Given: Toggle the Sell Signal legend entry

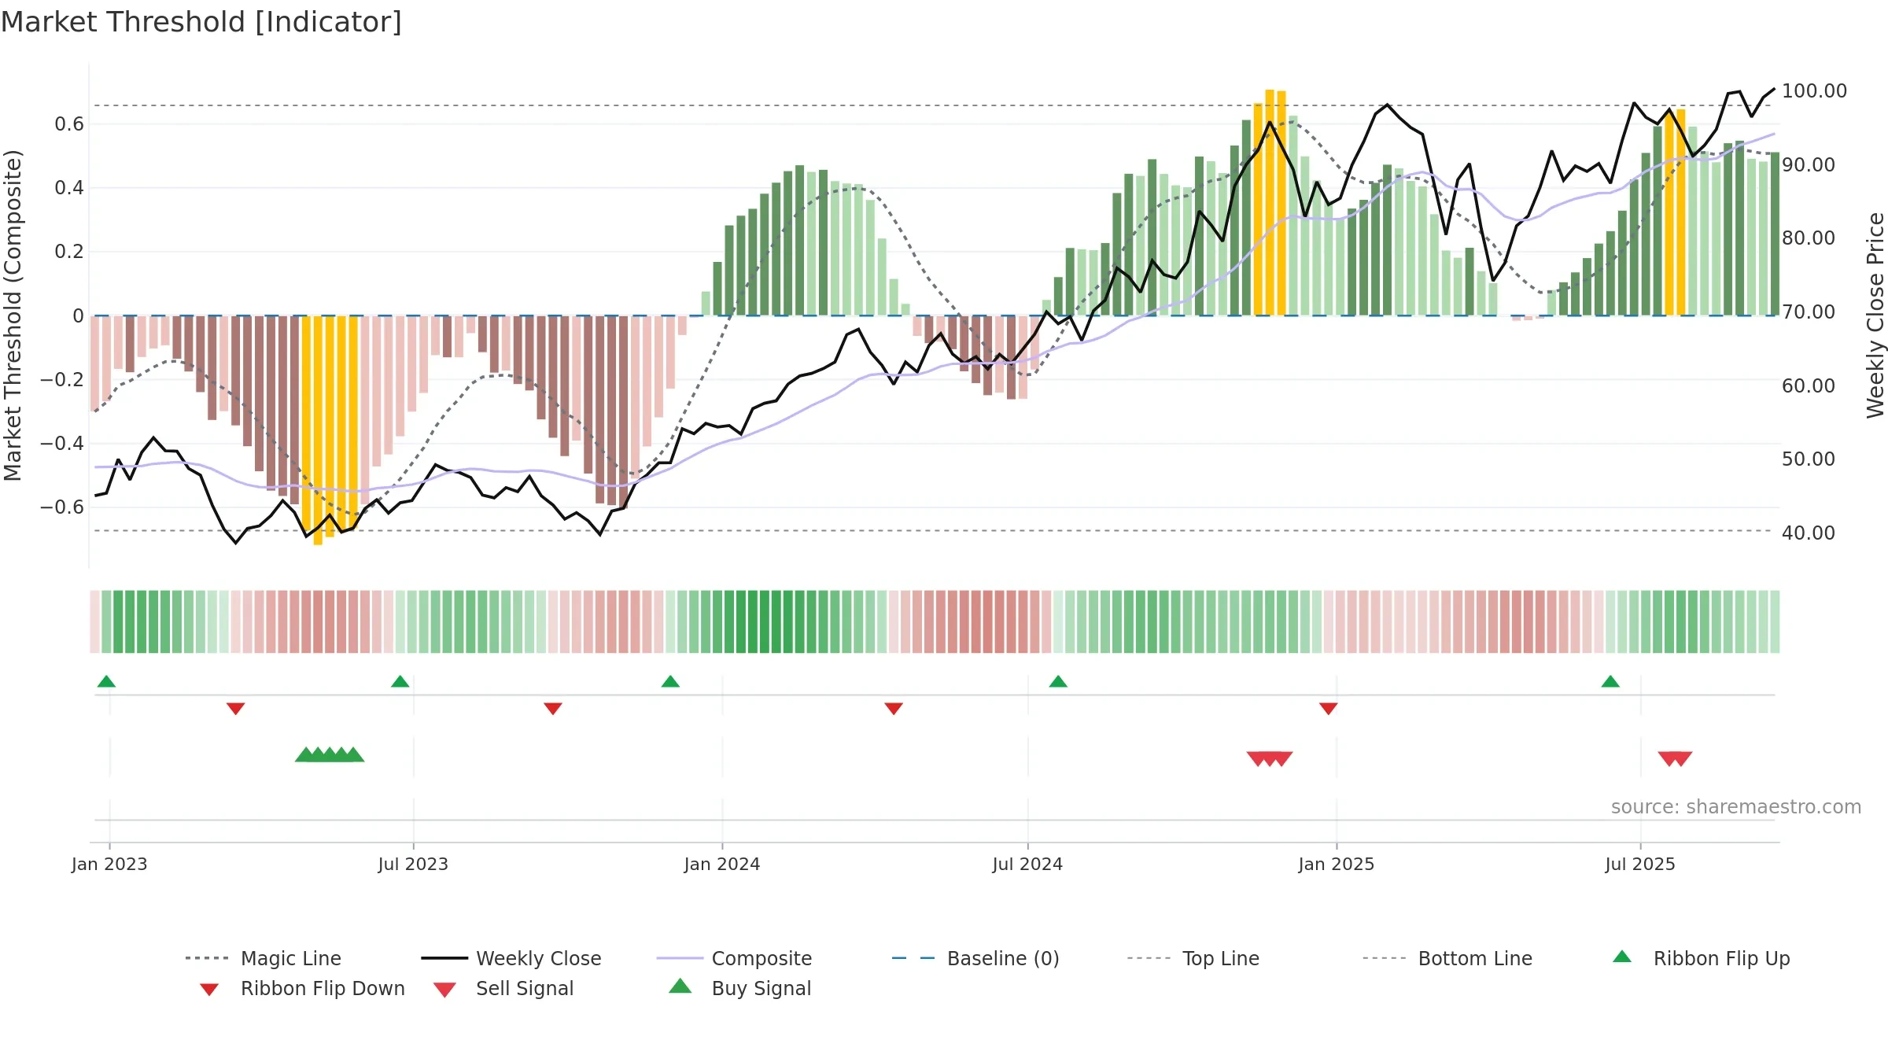Looking at the screenshot, I should pos(503,988).
